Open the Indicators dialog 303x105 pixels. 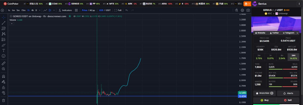[x=65, y=10]
